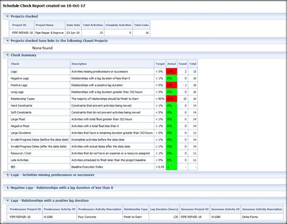Select the 03-Jun-19 data date cell
This screenshot has width=287, height=224.
pyautogui.click(x=73, y=33)
